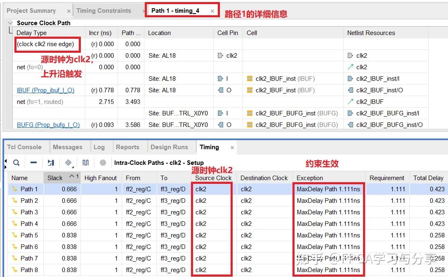This screenshot has width=448, height=277.
Task: Open the timing report settings diamond icon
Action: tap(68, 162)
